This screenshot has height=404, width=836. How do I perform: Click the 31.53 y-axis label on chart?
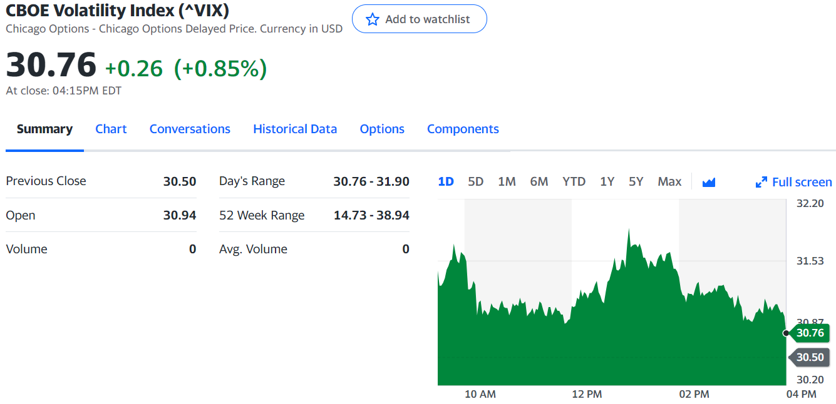click(810, 261)
